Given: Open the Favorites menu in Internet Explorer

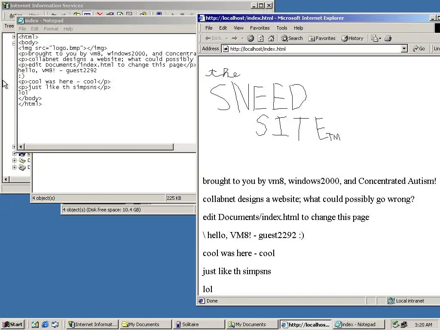Looking at the screenshot, I should coord(260,28).
